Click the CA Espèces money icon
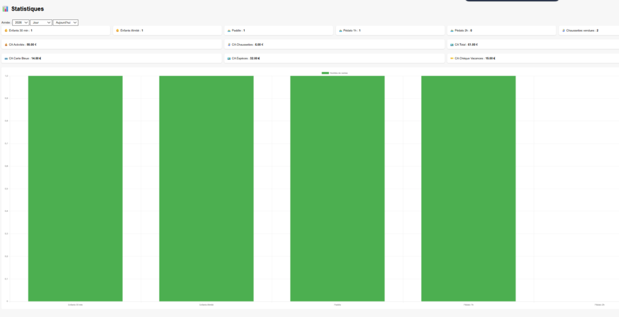 pos(229,59)
